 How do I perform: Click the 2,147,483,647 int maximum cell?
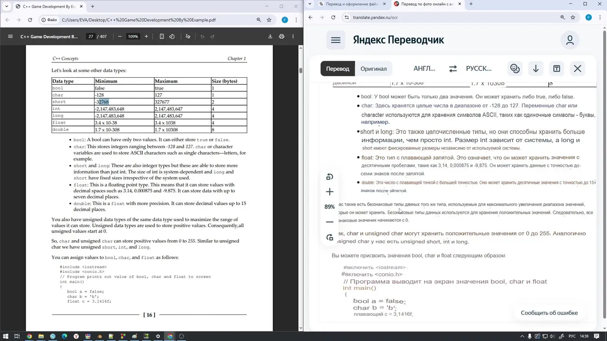183,109
